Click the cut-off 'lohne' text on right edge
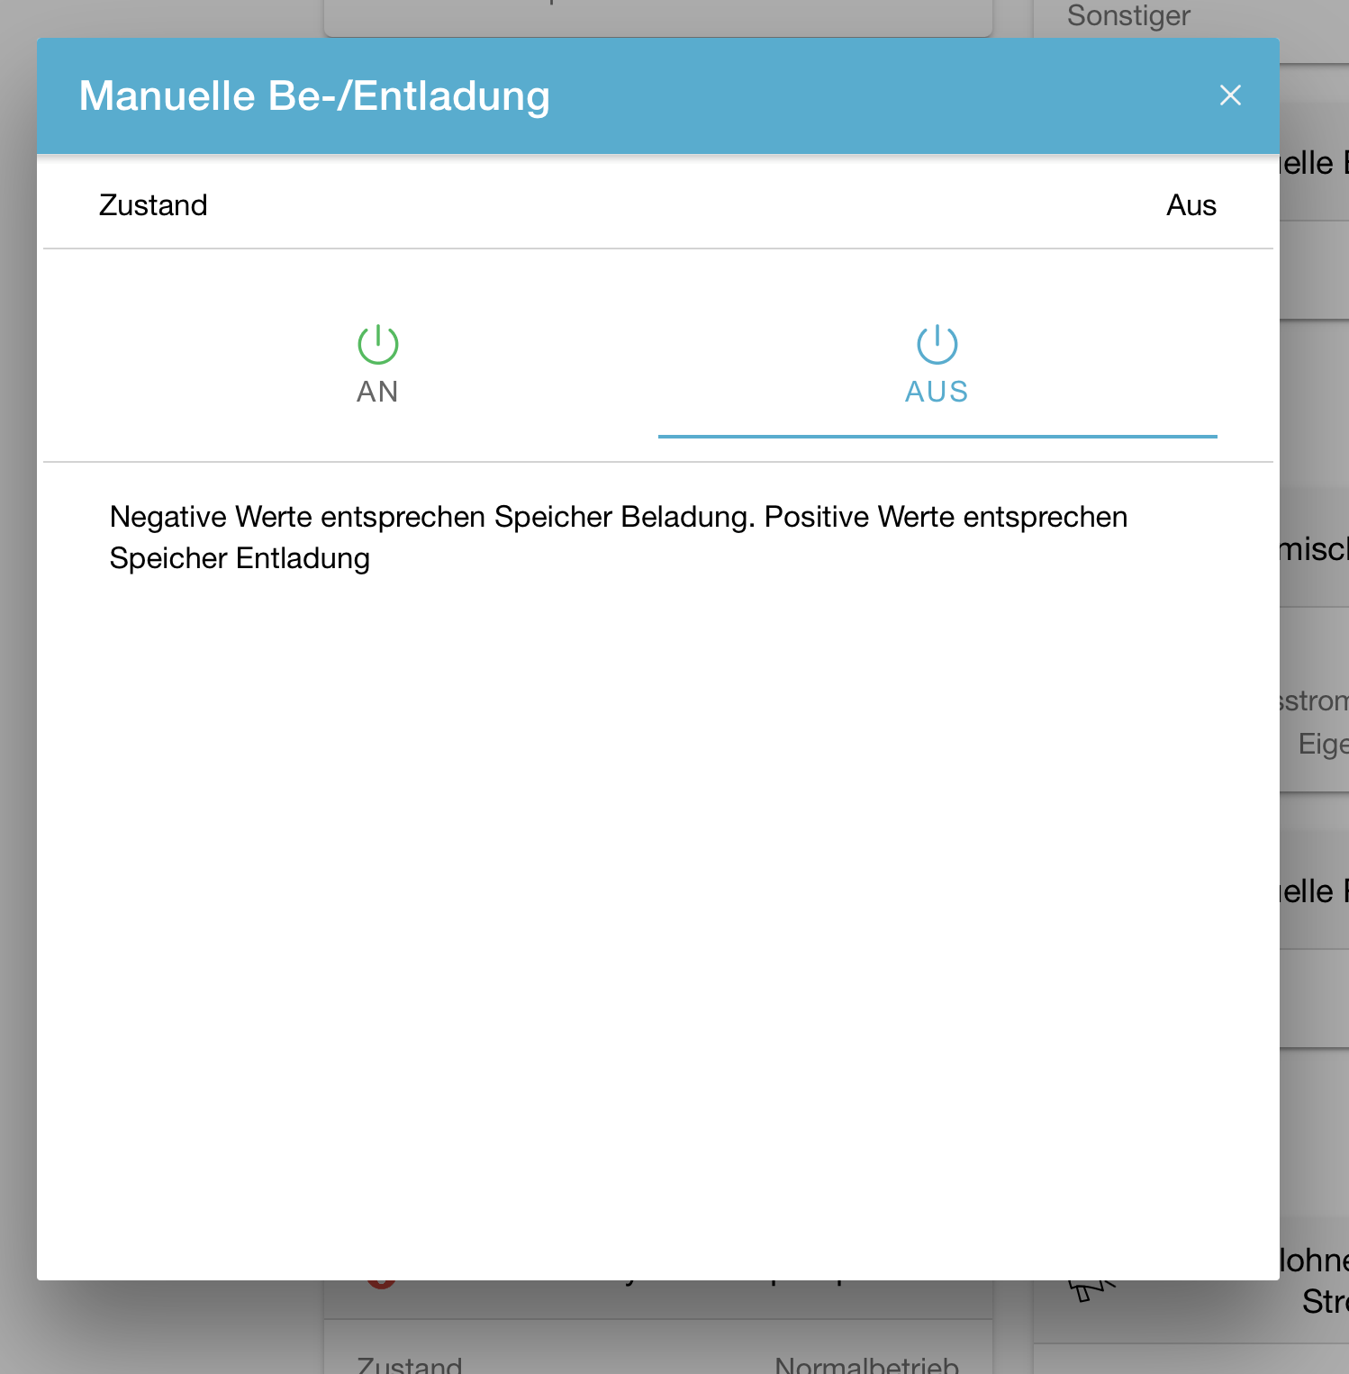This screenshot has height=1374, width=1349. point(1313,1260)
